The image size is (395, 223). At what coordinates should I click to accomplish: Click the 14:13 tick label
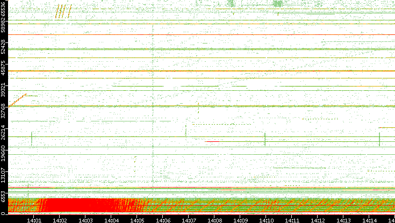pos(343,219)
